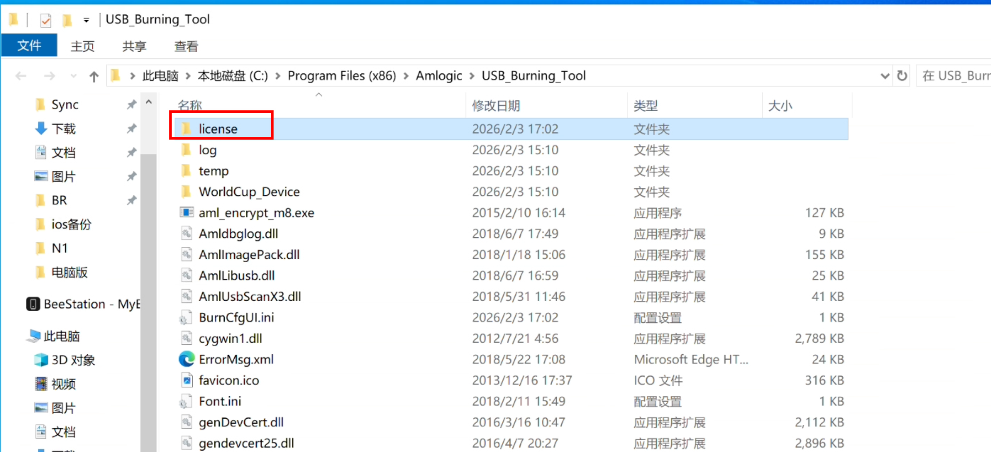Click the search box for USB_Burning_Tool
The height and width of the screenshot is (452, 991).
(955, 76)
